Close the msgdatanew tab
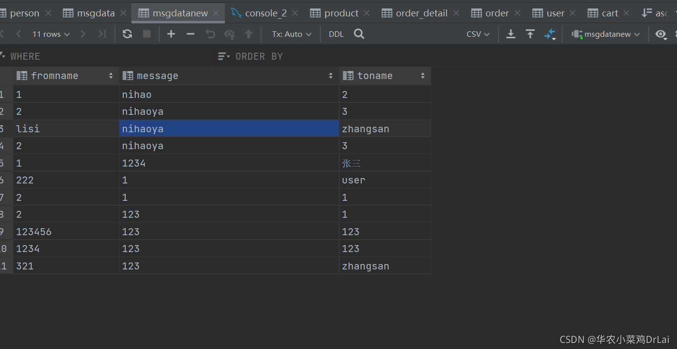 [x=217, y=13]
